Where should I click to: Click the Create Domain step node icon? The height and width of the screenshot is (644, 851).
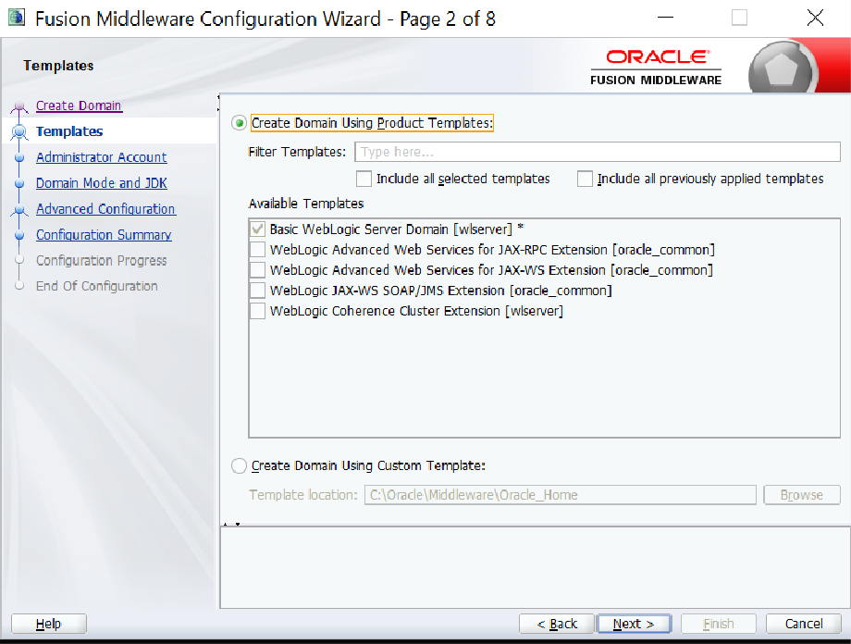tap(19, 106)
